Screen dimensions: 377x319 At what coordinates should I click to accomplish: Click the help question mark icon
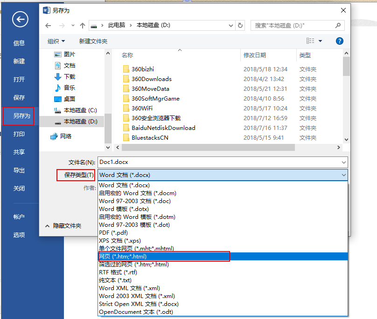pyautogui.click(x=340, y=41)
